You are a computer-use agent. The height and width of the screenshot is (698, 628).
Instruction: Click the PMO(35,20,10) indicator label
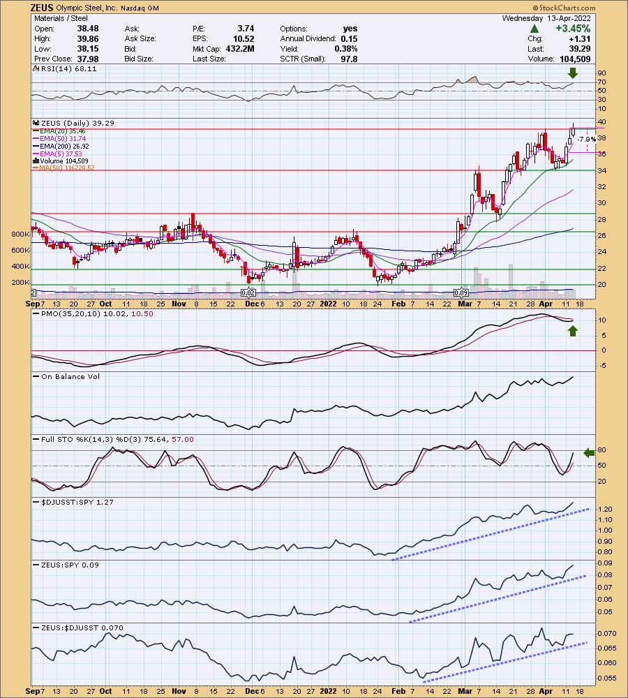click(x=94, y=314)
